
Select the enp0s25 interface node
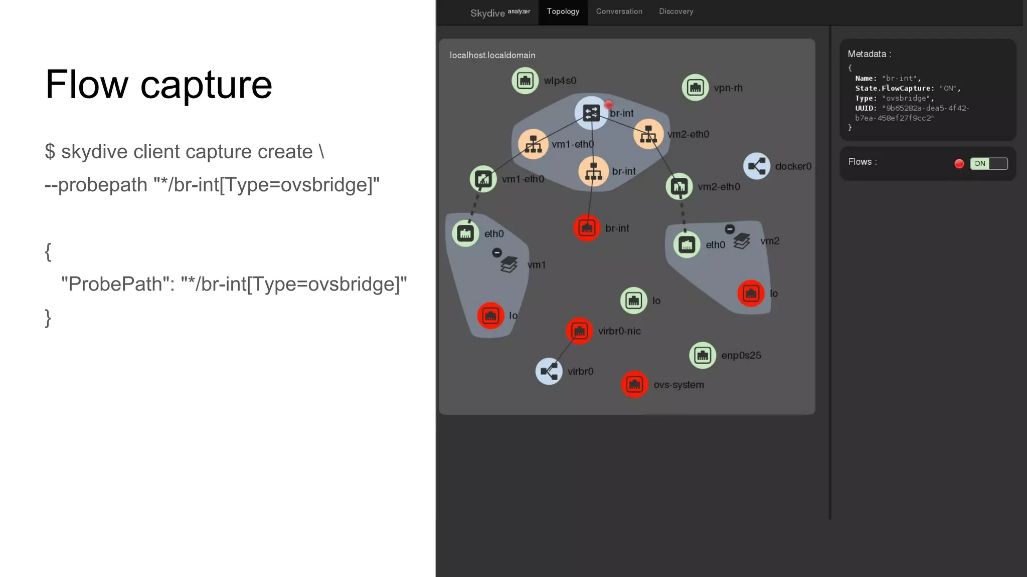click(703, 356)
